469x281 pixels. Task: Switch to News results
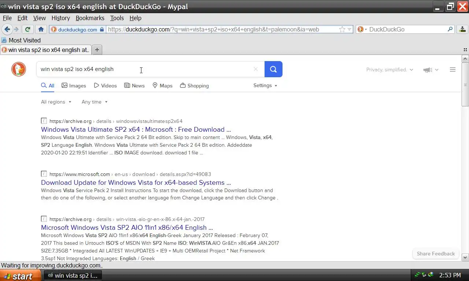(134, 86)
